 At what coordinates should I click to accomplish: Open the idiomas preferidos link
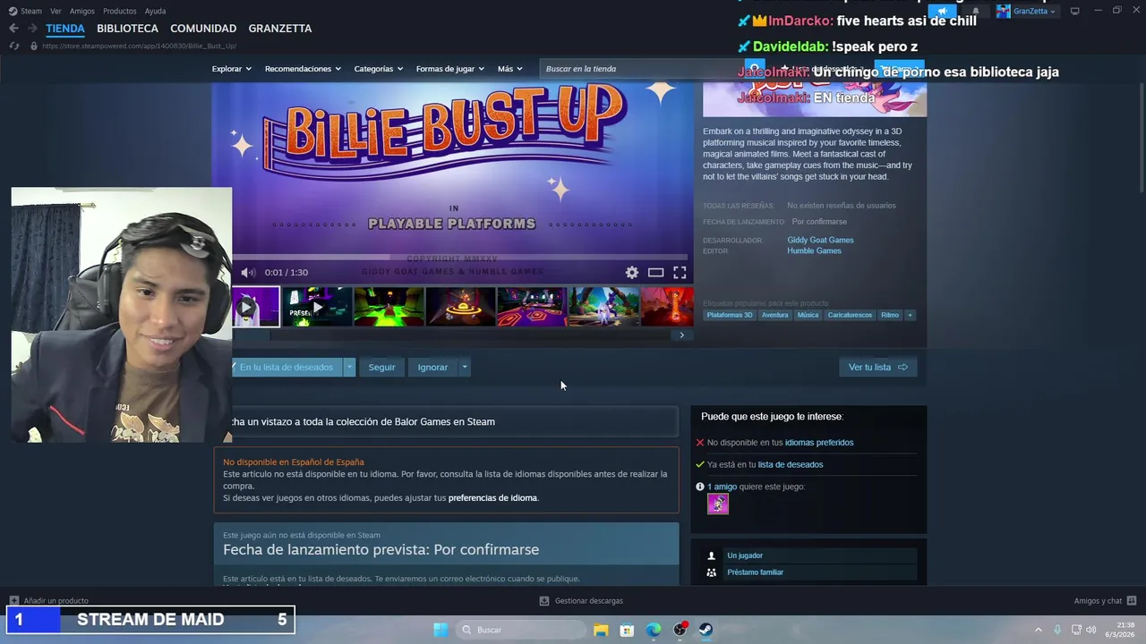tap(819, 443)
